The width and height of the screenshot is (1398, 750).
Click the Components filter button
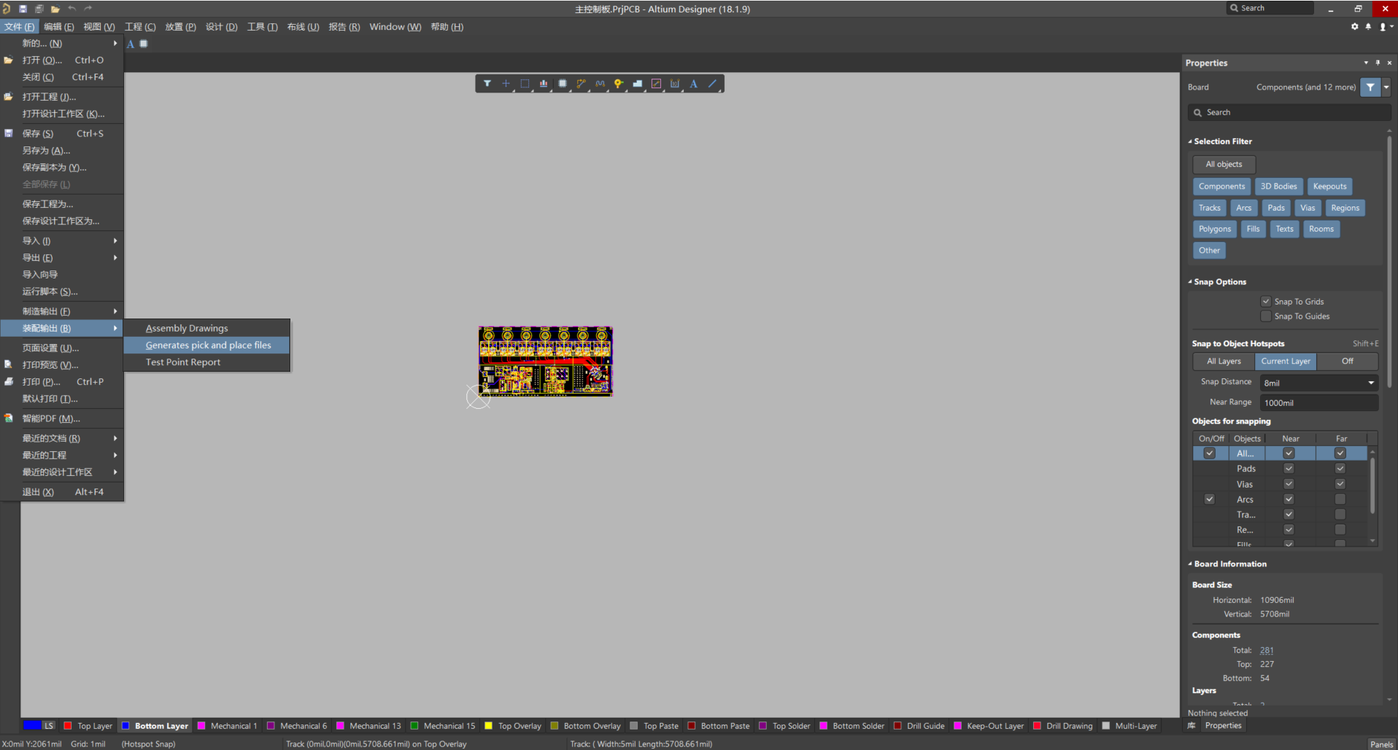tap(1221, 187)
